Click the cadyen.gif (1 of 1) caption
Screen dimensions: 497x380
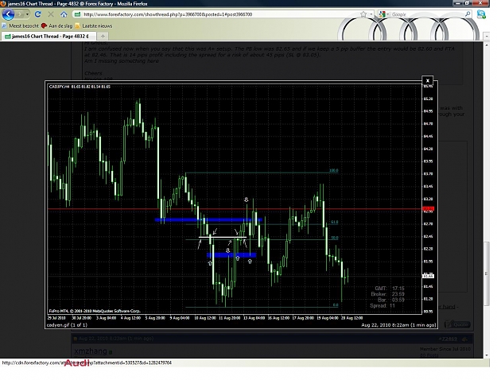(x=67, y=325)
